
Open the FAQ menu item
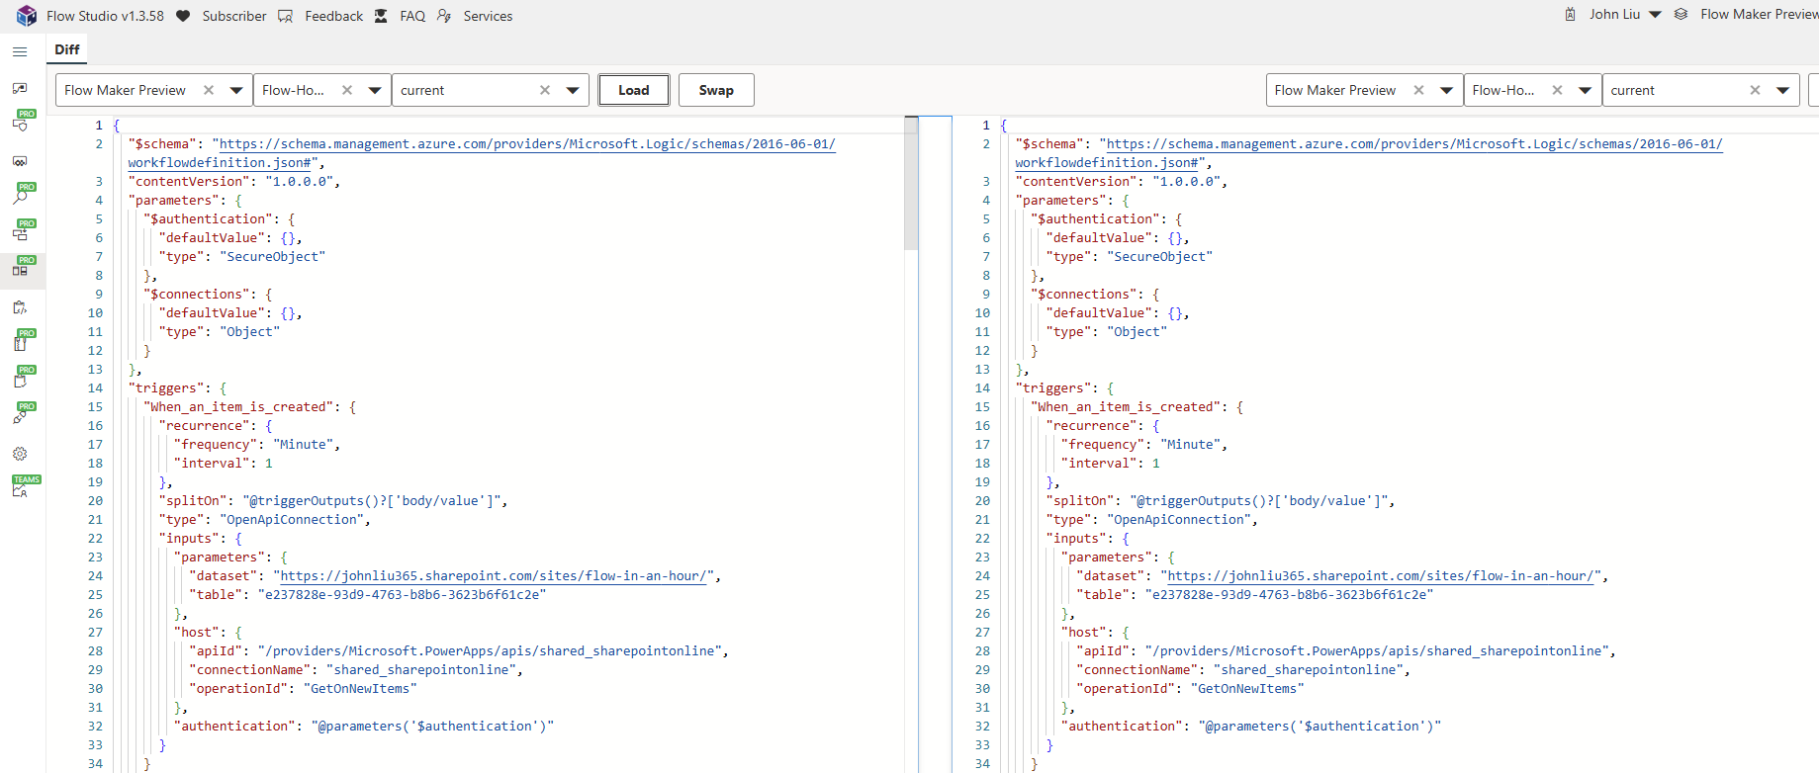[x=412, y=16]
